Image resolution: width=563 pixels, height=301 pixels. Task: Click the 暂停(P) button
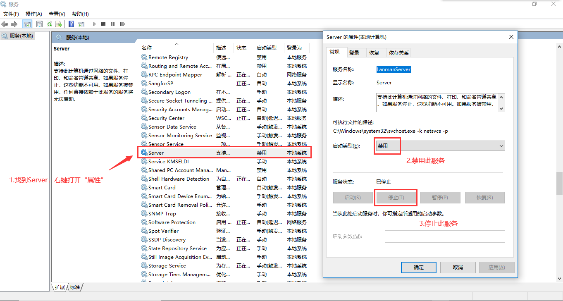(x=439, y=198)
